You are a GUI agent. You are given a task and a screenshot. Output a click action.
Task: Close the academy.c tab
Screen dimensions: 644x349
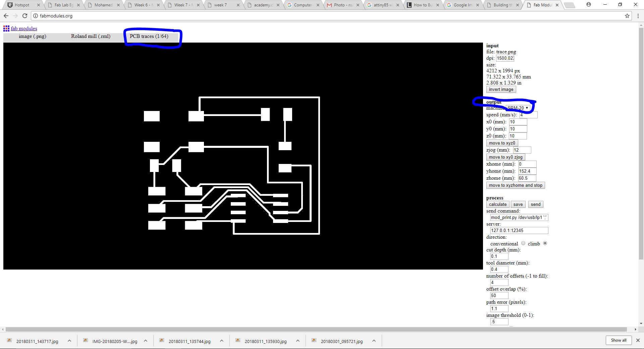click(278, 5)
